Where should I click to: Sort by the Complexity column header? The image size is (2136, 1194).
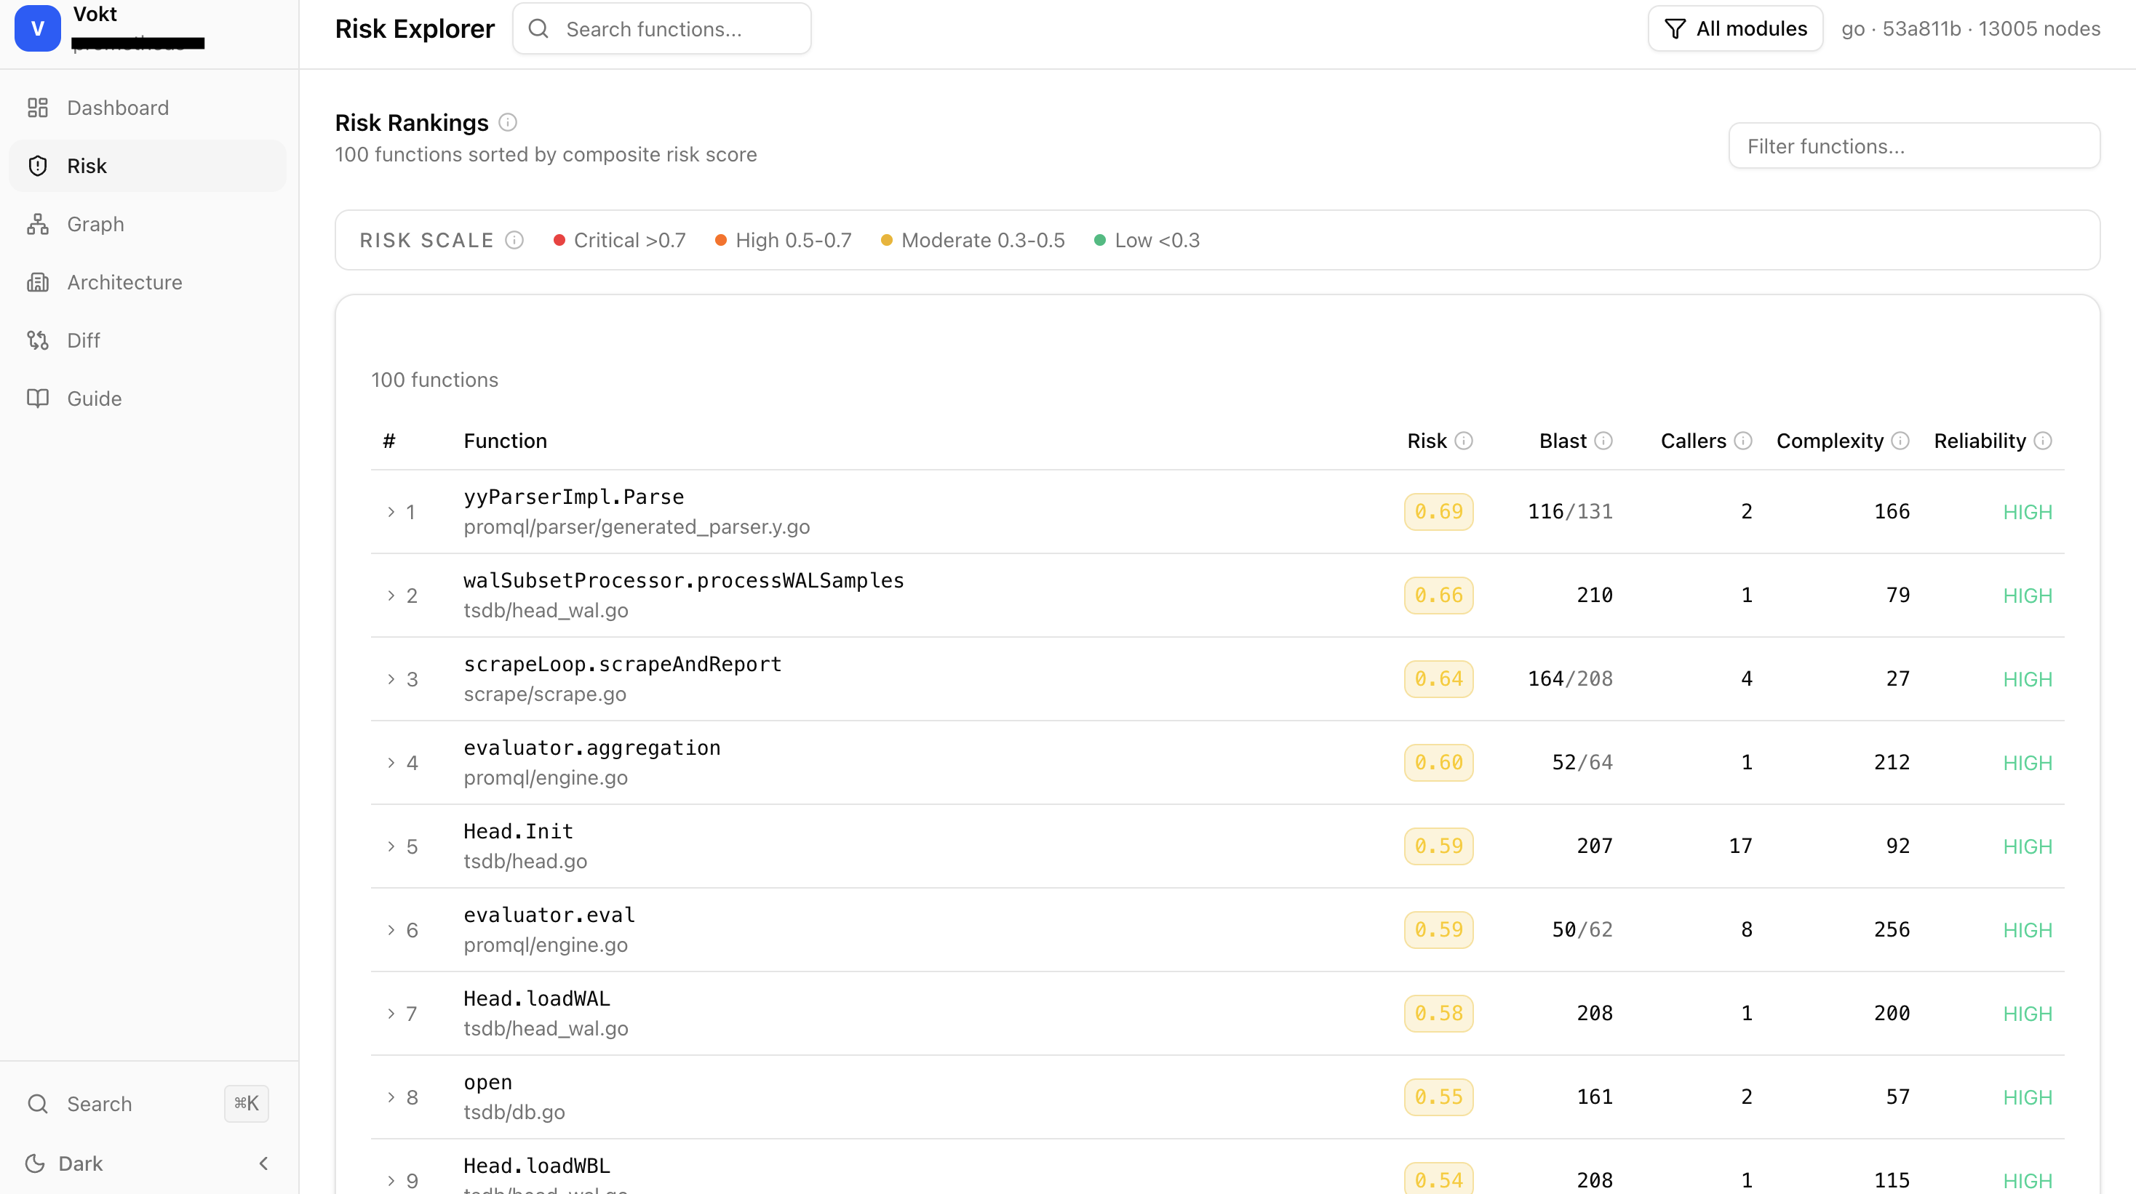1829,441
